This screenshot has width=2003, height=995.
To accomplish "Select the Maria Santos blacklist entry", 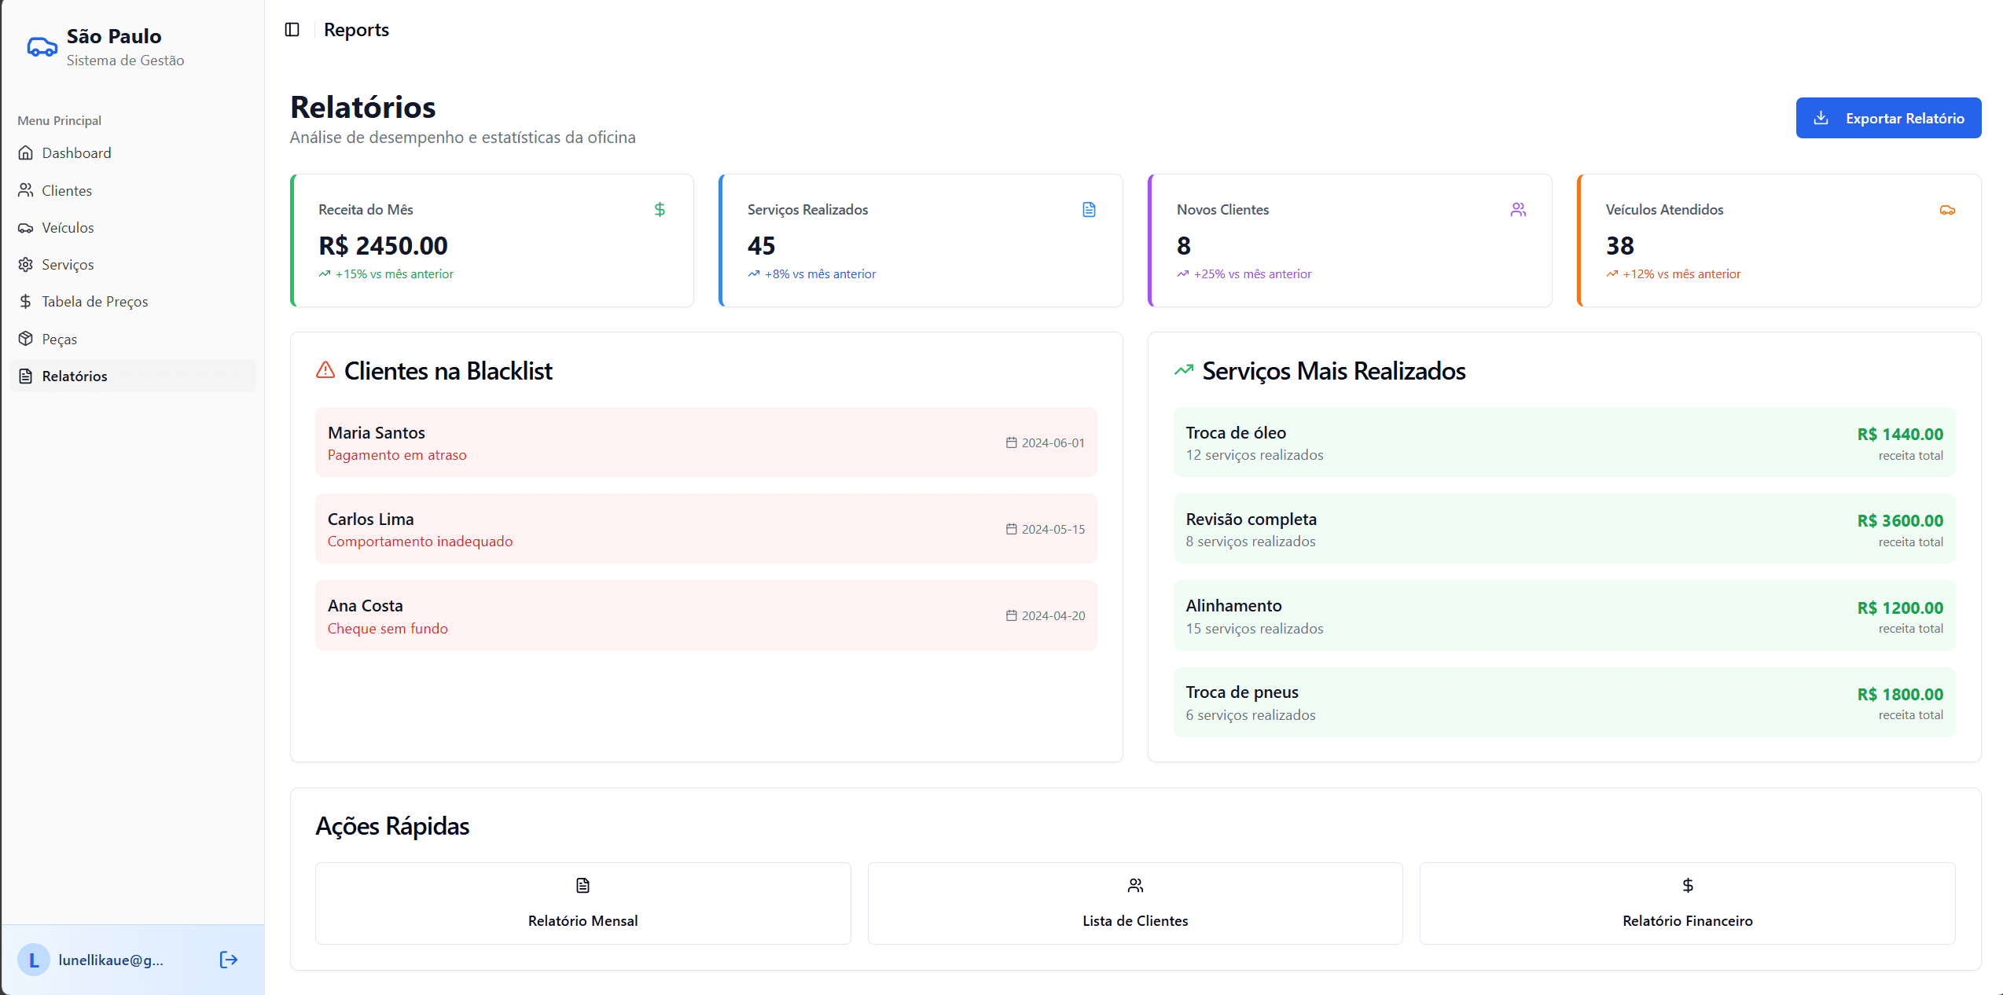I will pyautogui.click(x=706, y=442).
